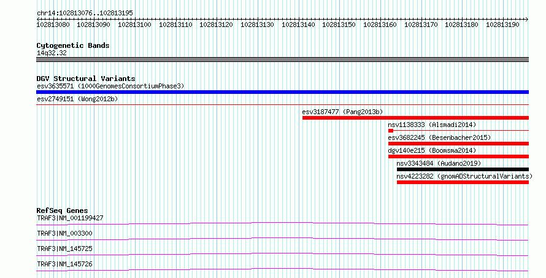Viewport: 546px width, 278px height.
Task: Click the magenta NM_003300 transcript line
Action: 282,239
